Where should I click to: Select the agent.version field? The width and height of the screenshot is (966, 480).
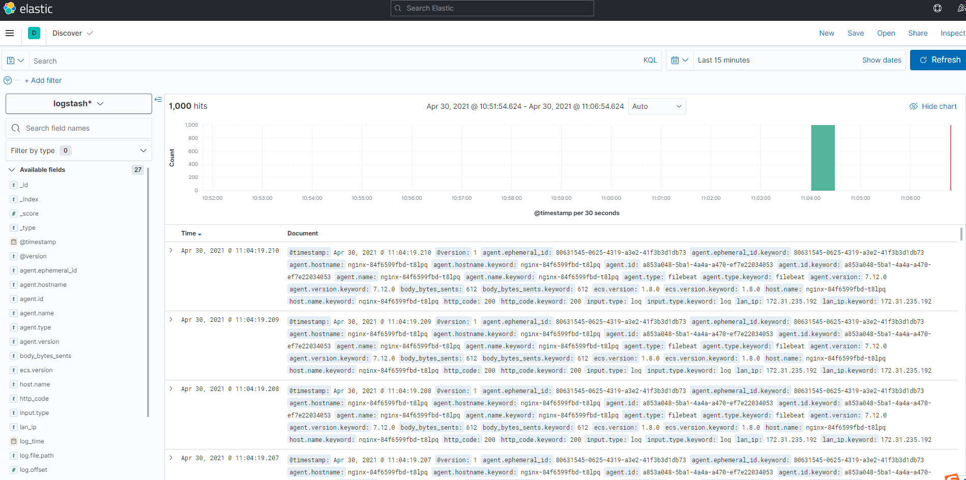coord(39,342)
